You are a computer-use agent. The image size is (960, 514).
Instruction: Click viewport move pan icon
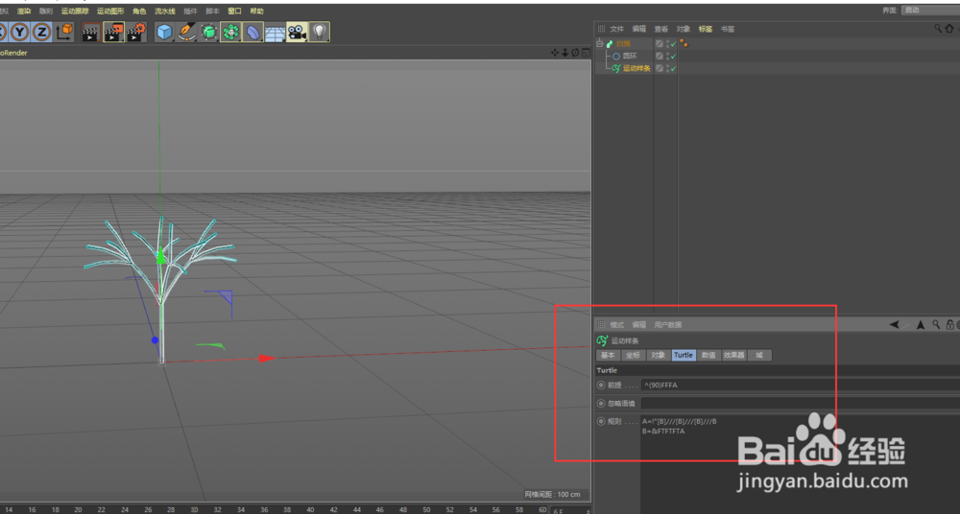tap(555, 53)
